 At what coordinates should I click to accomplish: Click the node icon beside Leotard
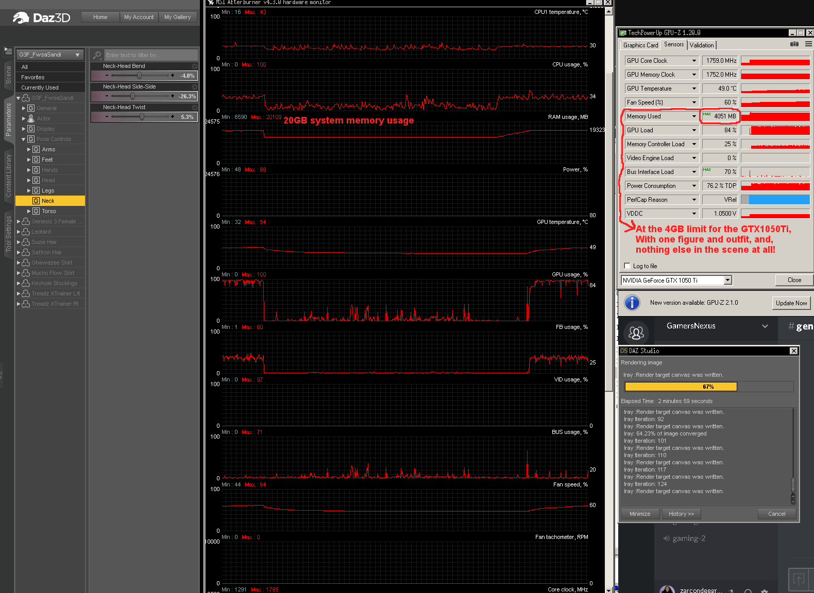click(x=26, y=232)
